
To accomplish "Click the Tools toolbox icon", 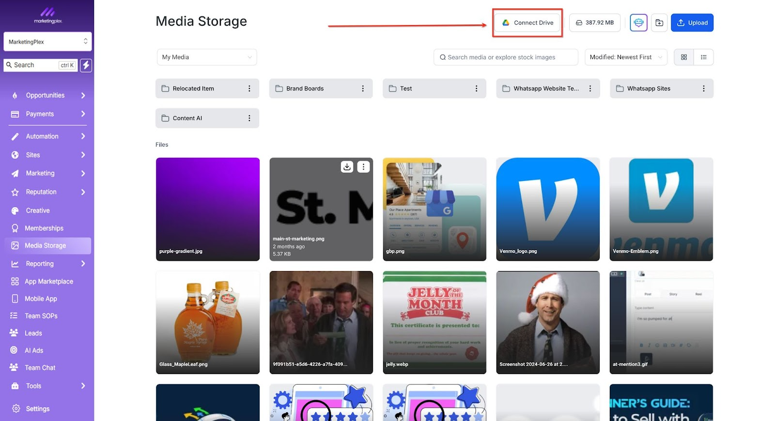I will (x=15, y=386).
